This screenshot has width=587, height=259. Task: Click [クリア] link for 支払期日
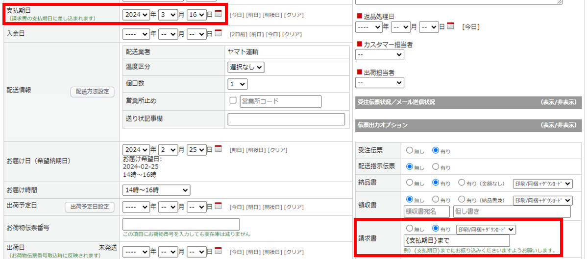click(x=294, y=15)
